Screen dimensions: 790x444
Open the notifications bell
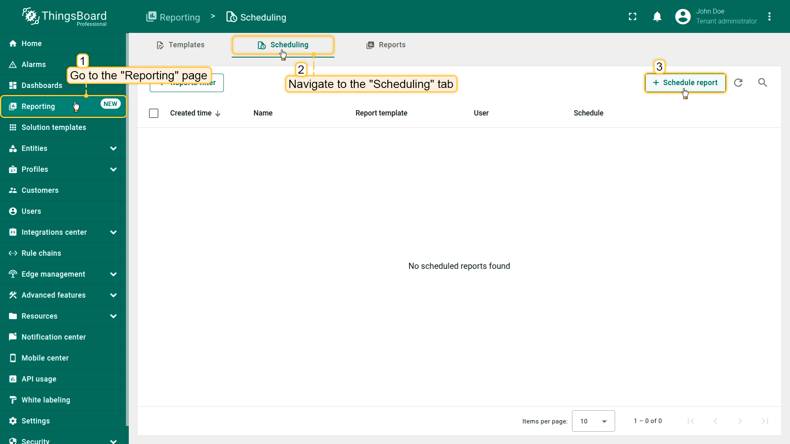pos(657,16)
